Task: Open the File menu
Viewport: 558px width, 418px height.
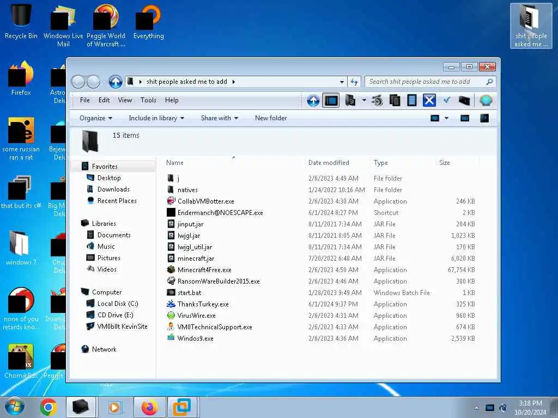Action: (84, 100)
